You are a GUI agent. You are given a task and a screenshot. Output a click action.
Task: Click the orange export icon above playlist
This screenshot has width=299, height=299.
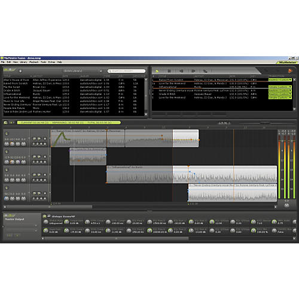[x=290, y=71]
